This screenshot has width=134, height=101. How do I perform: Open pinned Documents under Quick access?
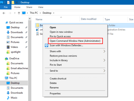[17, 37]
